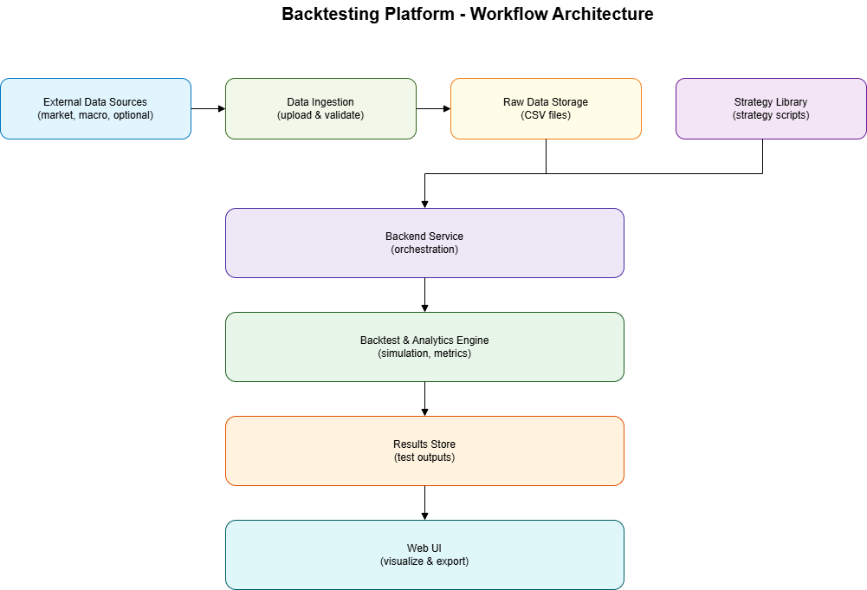867x590 pixels.
Task: Select the Strategy Library box
Action: pos(771,108)
